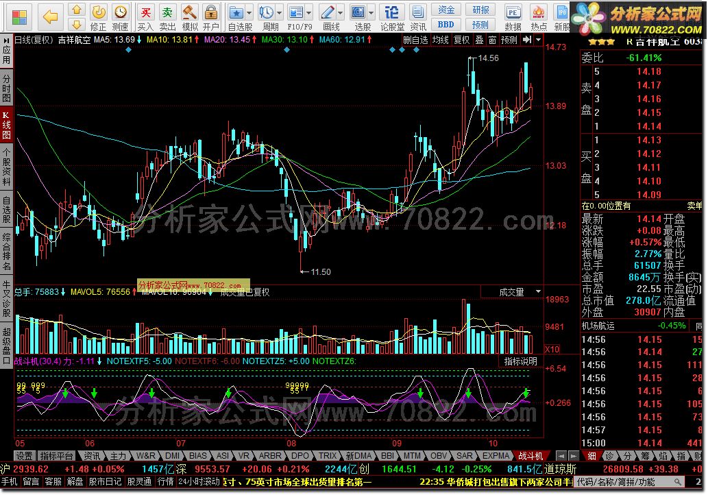
Task: Select the 画线 drawing pencil icon
Action: (x=328, y=12)
